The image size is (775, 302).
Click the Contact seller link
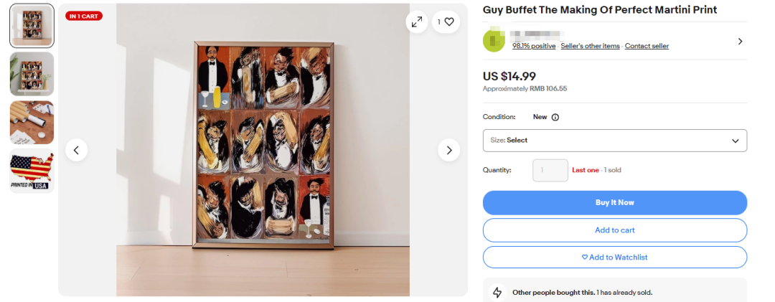647,46
